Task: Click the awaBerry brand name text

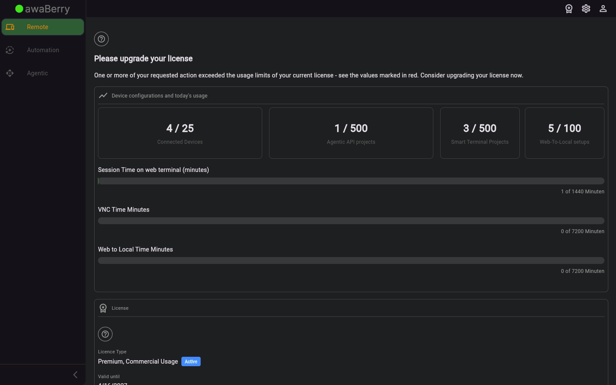Action: pos(47,9)
